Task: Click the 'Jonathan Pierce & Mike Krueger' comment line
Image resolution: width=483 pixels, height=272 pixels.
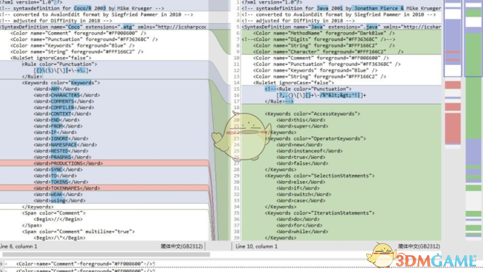Action: click(x=341, y=8)
